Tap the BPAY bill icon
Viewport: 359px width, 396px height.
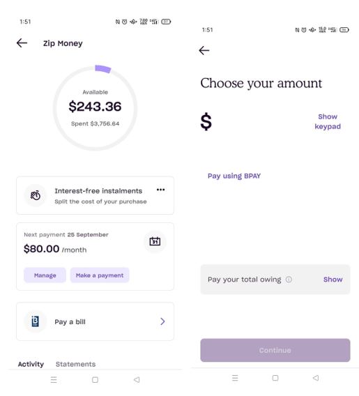tap(35, 321)
